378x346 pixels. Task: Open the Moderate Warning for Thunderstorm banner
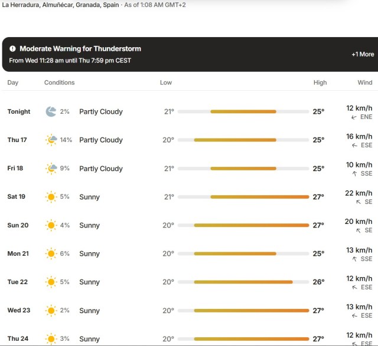point(190,54)
